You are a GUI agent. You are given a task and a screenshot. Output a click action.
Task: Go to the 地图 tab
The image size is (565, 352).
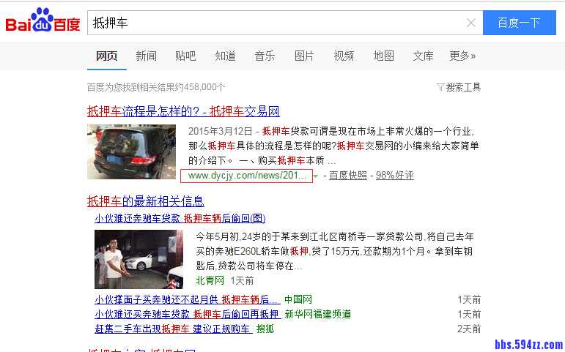(383, 56)
